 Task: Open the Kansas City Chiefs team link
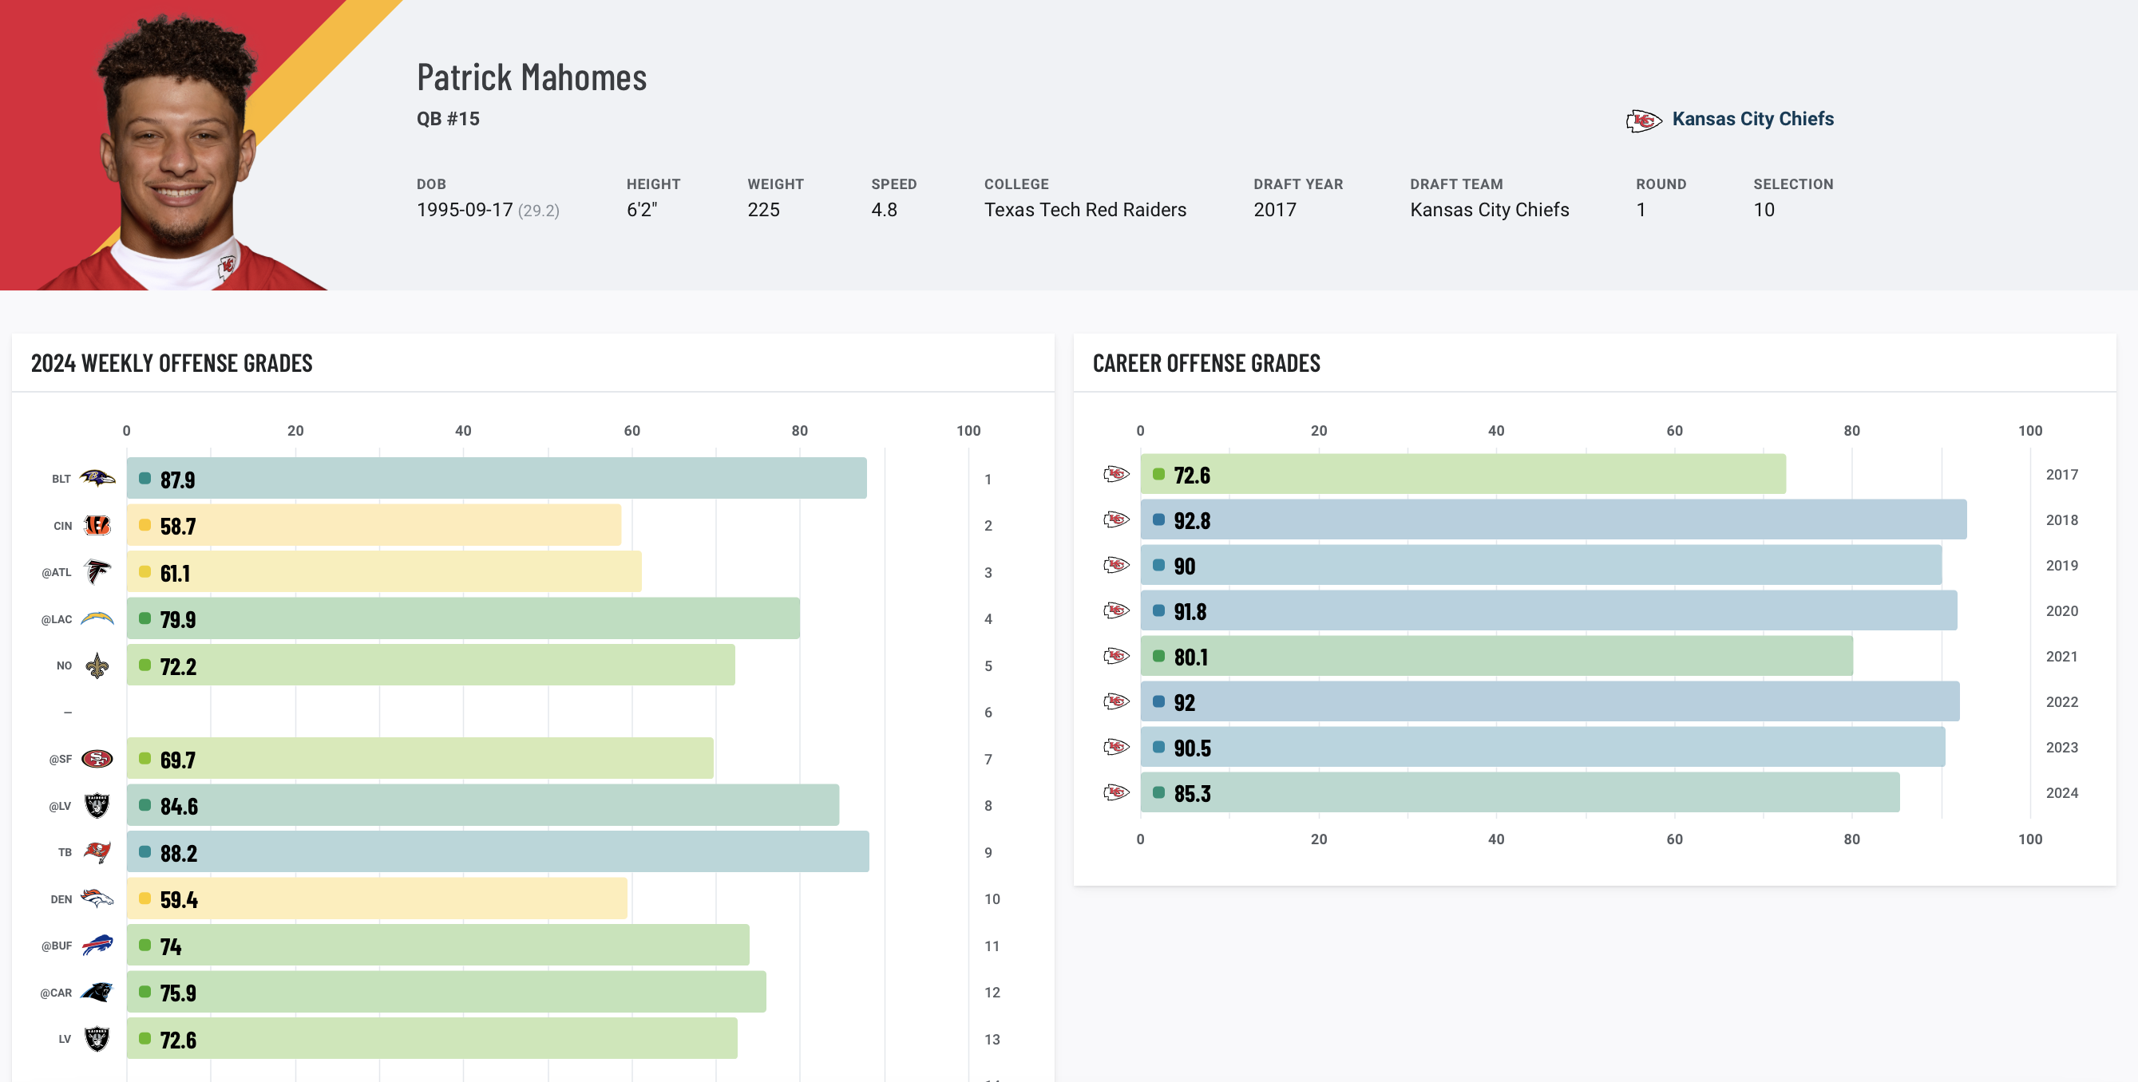coord(1752,119)
